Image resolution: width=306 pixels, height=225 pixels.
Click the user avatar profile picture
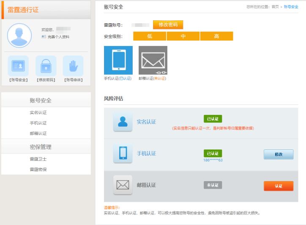(19, 35)
